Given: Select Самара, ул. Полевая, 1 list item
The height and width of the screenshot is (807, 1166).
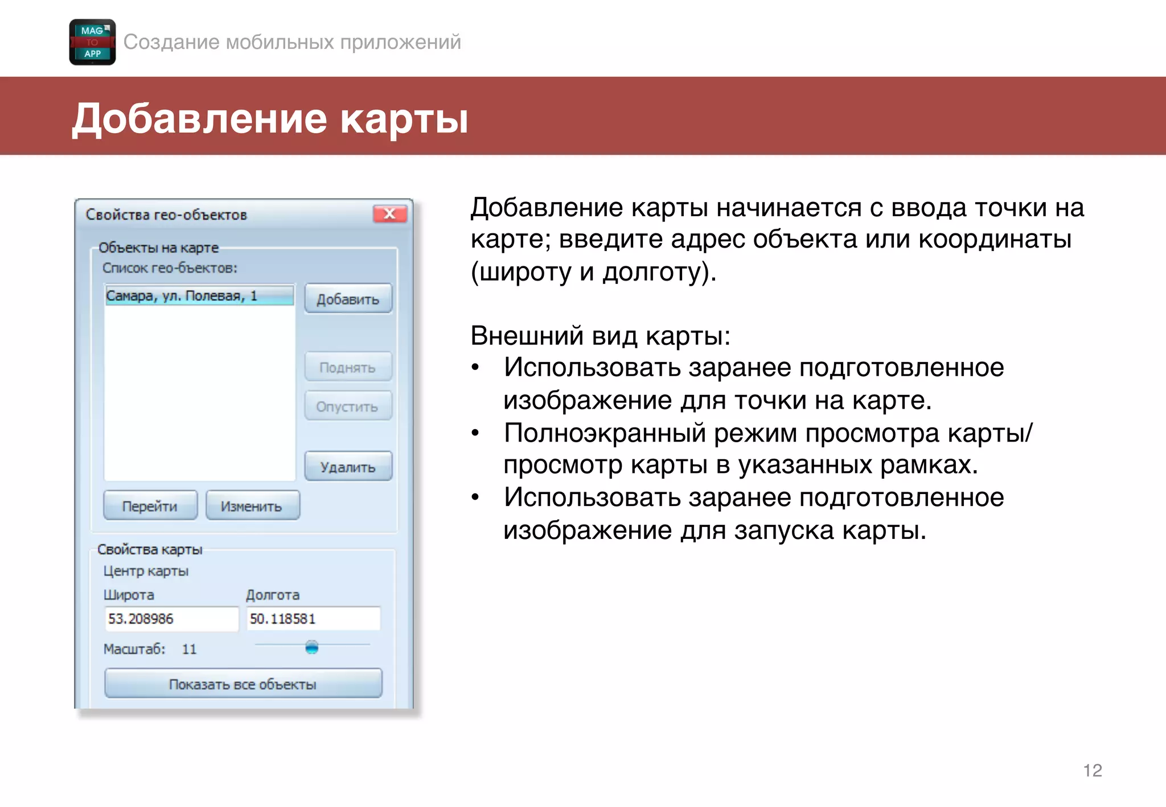Looking at the screenshot, I should point(199,296).
